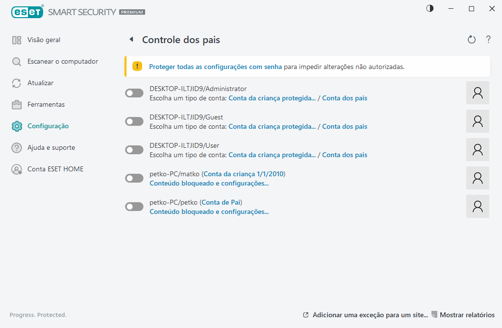
Task: Click user icon for petko-PC/petko
Action: (477, 207)
